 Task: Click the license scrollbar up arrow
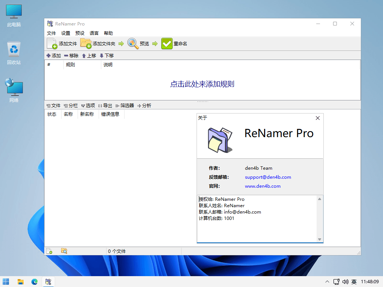pyautogui.click(x=320, y=199)
